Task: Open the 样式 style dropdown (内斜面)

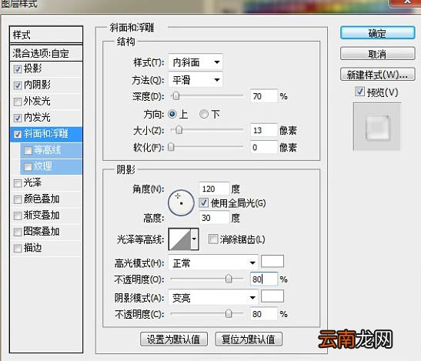Action: tap(195, 62)
